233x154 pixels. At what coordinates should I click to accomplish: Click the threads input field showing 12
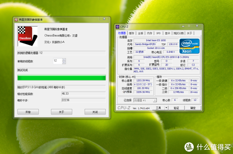(x=57, y=61)
